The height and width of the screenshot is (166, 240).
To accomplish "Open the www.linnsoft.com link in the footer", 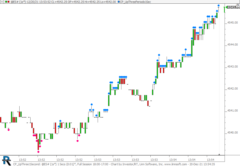I will 175,164.
